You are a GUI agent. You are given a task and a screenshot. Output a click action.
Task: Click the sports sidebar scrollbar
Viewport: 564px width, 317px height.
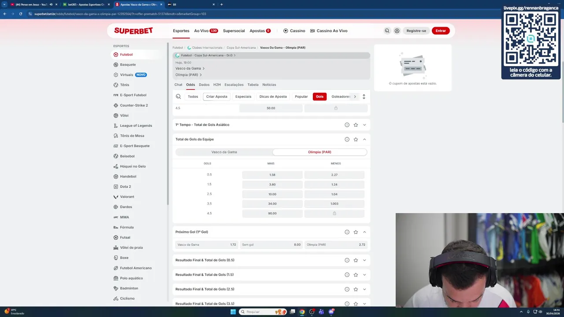click(x=167, y=123)
